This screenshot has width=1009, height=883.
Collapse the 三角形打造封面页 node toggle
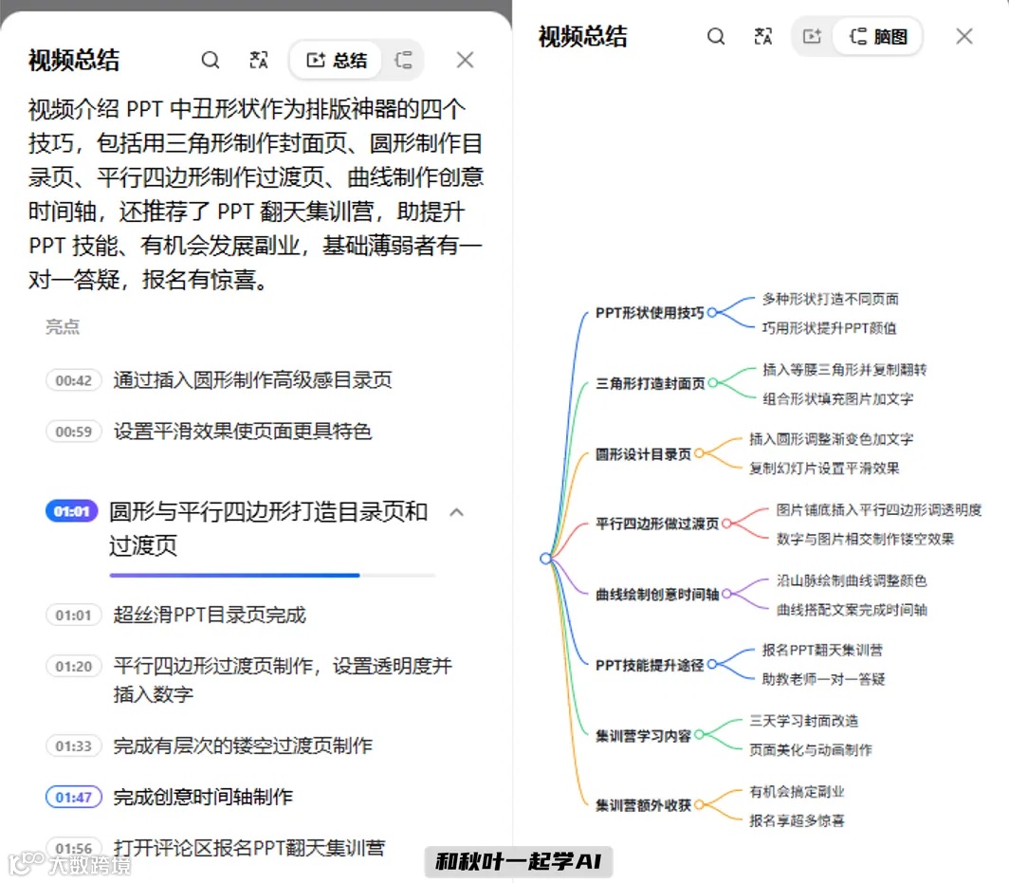click(713, 383)
